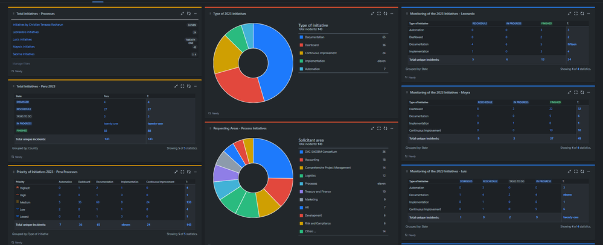Viewport: 603px width, 245px height.
Task: Refresh the Total Initiatives - Peru 2023 gadget
Action: [189, 86]
